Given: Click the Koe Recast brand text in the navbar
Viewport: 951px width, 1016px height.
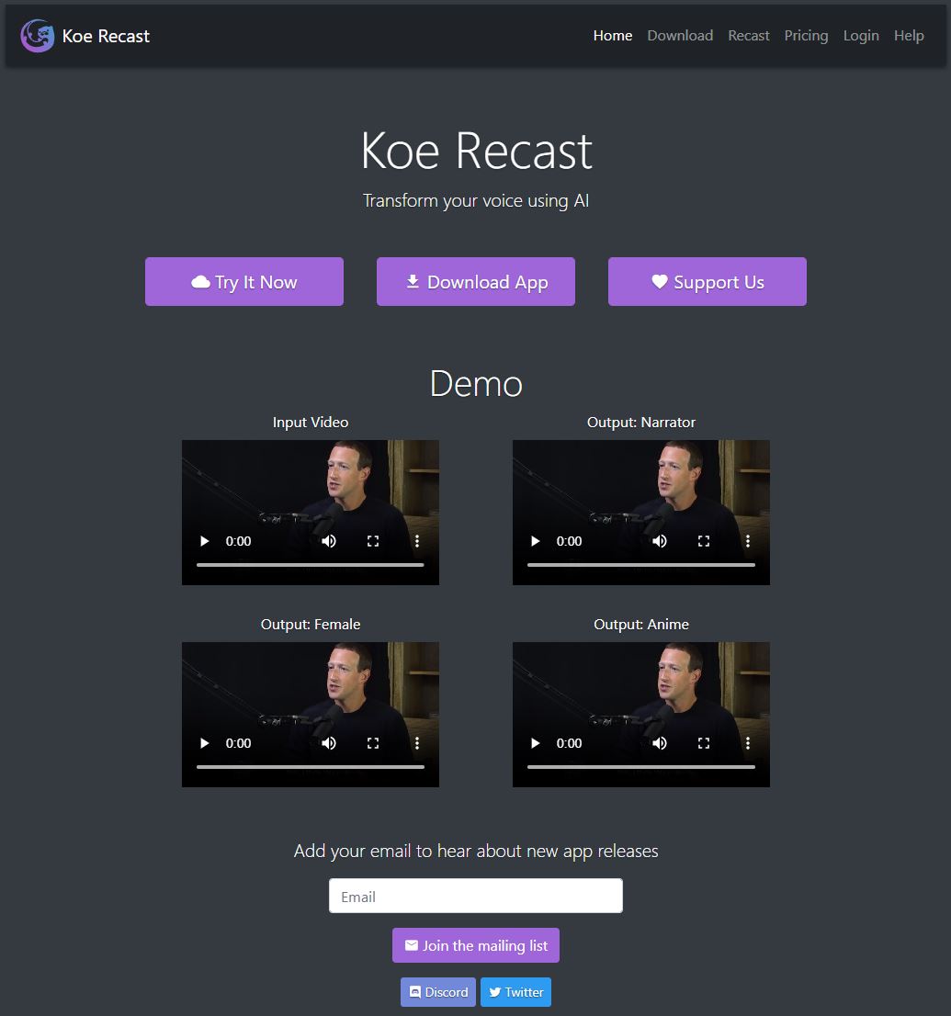Looking at the screenshot, I should tap(106, 37).
